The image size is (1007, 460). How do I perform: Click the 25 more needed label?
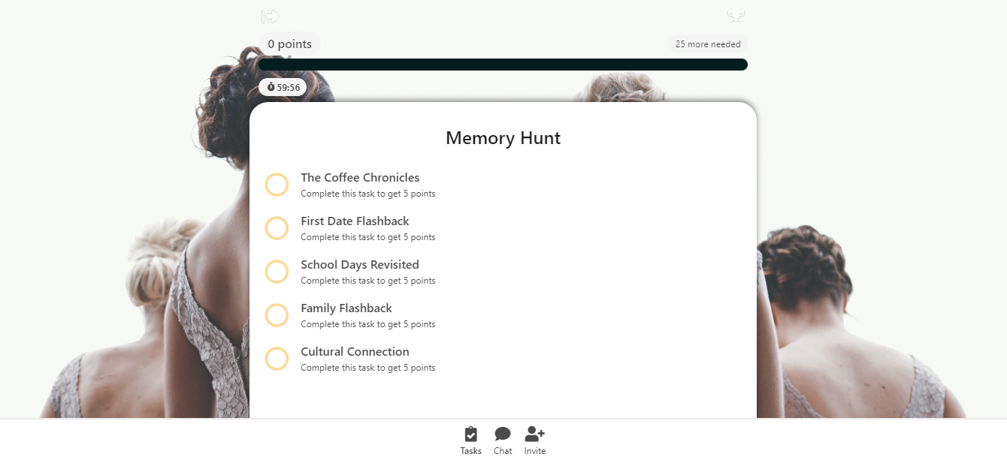click(x=708, y=44)
